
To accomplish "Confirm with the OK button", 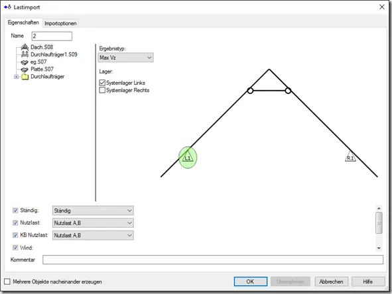I will [251, 281].
